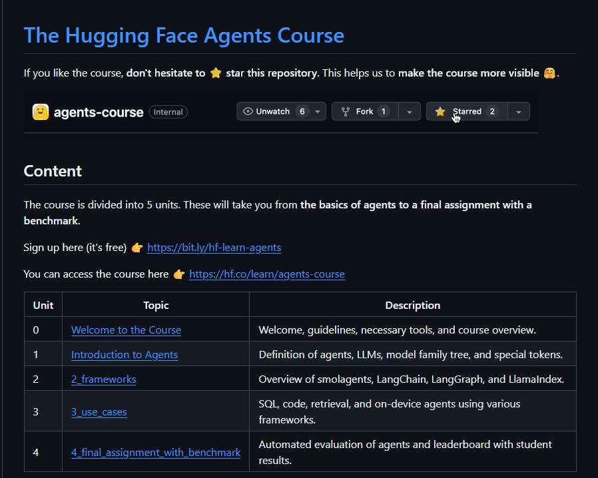
Task: Click the pointing hand emoji after 'access the course here'
Action: point(179,274)
